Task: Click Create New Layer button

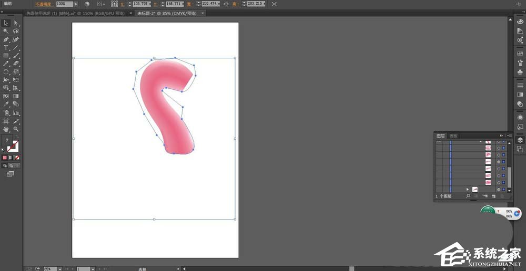Action: 494,196
